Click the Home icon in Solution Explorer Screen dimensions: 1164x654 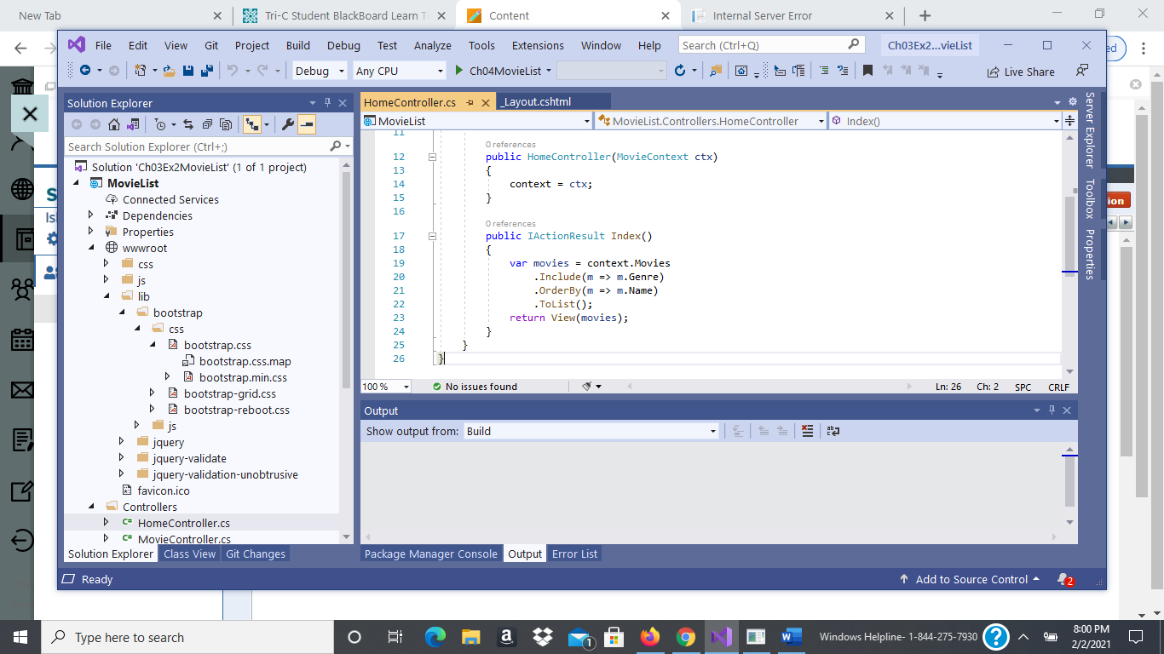tap(114, 124)
